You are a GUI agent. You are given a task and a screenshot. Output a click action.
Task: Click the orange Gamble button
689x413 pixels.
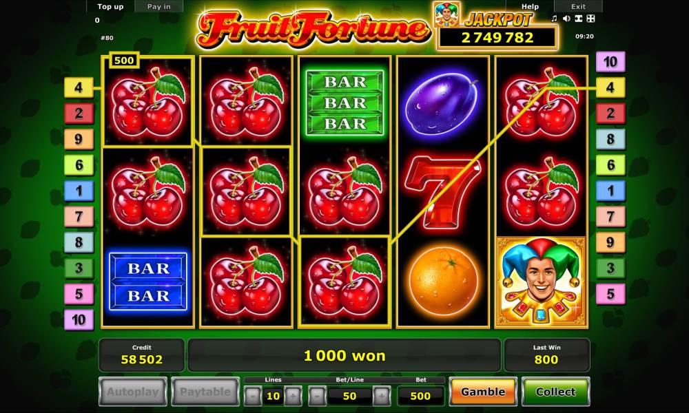point(483,392)
